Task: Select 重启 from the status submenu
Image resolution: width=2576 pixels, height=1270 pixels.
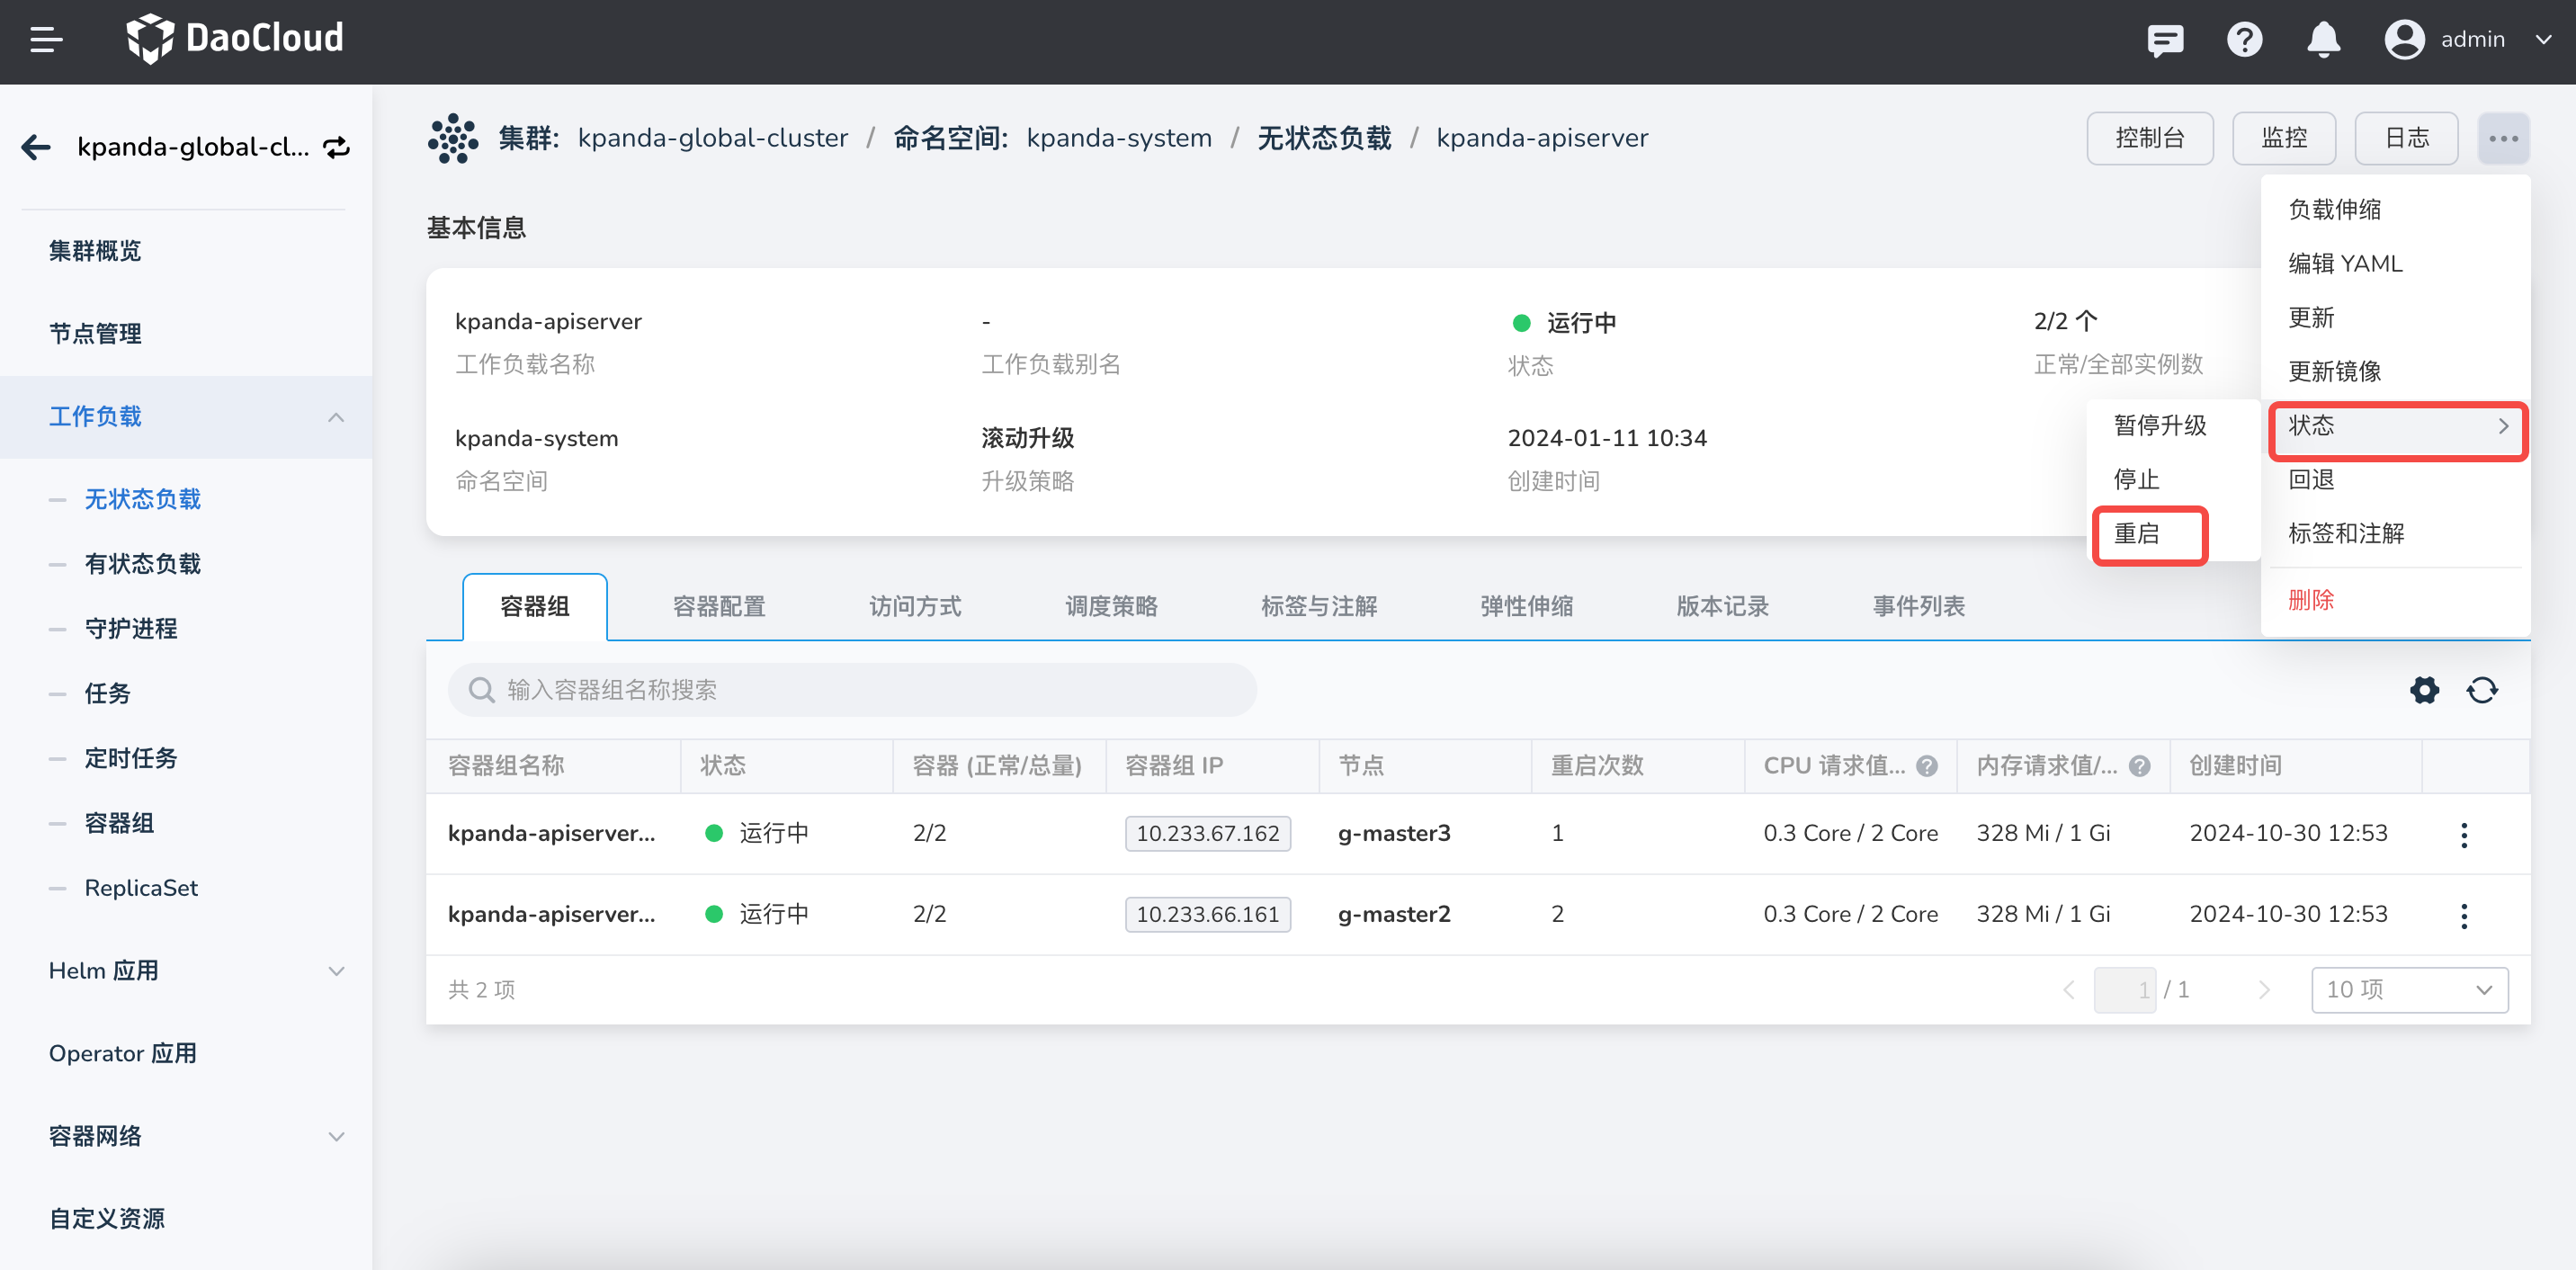Action: (2137, 534)
